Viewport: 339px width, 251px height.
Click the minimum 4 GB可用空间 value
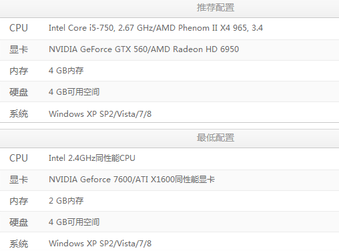[74, 222]
